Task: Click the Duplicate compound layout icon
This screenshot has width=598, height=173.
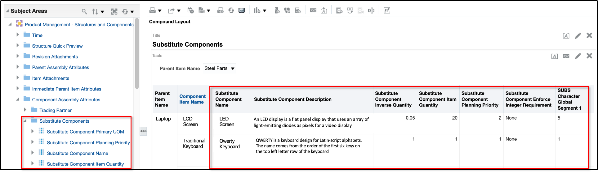Action: tap(350, 11)
